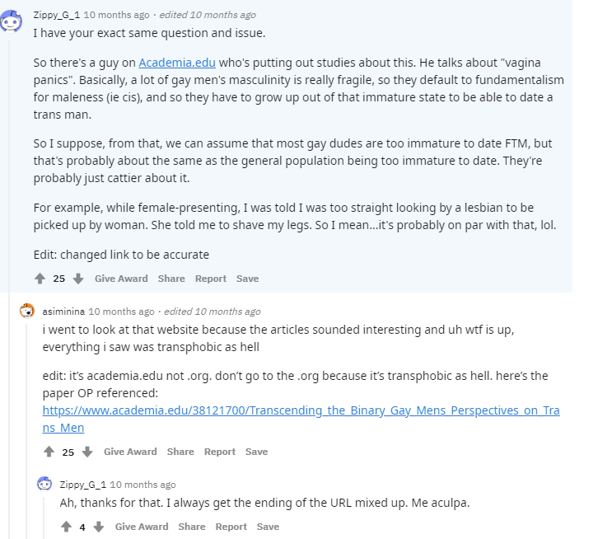Upvote Zippy_G_1's top comment
Screen dimensions: 598x539
point(40,279)
